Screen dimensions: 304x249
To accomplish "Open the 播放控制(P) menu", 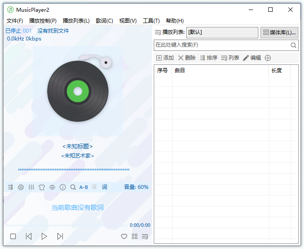I will [43, 21].
